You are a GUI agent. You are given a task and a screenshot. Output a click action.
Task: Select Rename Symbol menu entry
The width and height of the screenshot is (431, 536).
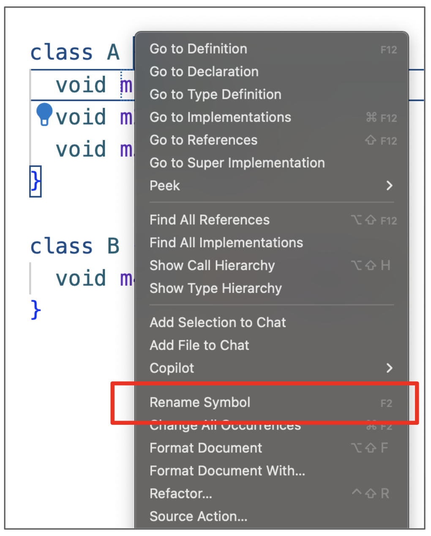pos(200,403)
